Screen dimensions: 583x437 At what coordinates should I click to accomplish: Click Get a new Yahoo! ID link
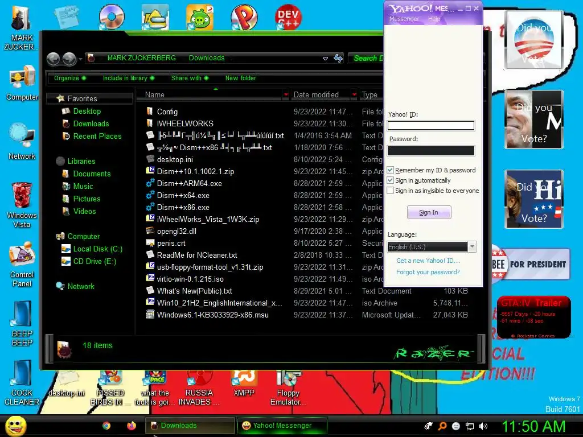point(428,261)
